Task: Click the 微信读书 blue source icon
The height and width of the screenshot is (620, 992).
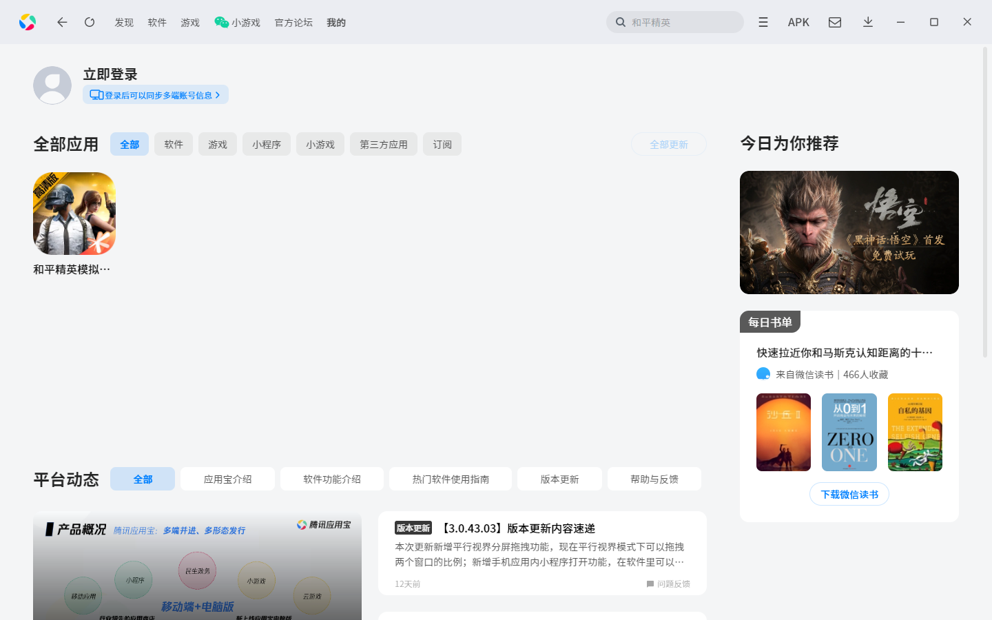Action: coord(763,374)
